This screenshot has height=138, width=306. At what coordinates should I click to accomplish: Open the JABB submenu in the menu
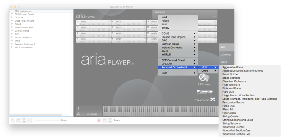click(178, 51)
